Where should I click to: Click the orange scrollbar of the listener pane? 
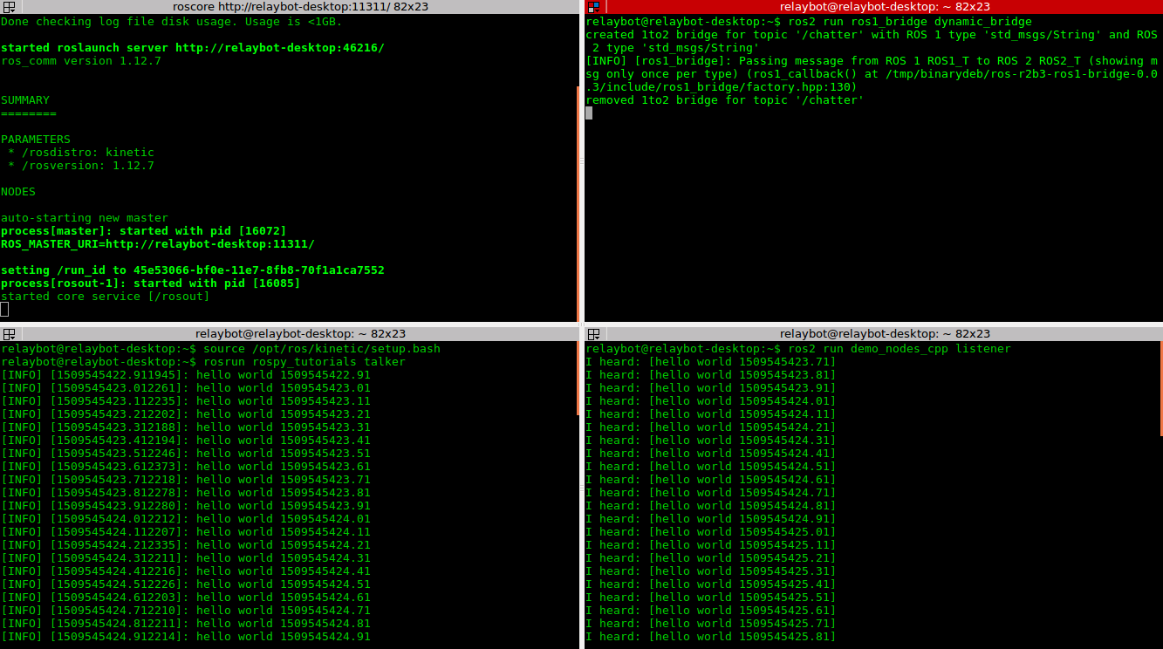click(x=1161, y=388)
